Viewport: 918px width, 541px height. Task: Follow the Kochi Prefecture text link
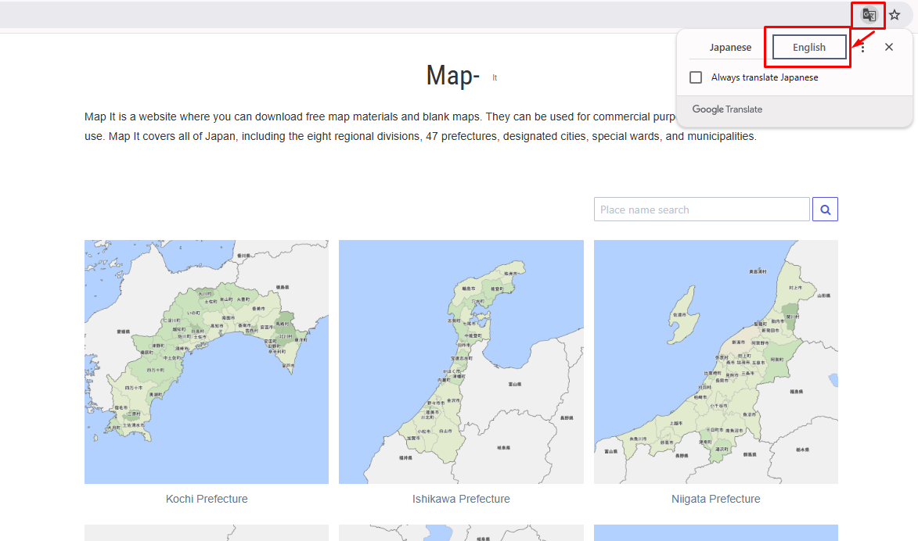(207, 499)
